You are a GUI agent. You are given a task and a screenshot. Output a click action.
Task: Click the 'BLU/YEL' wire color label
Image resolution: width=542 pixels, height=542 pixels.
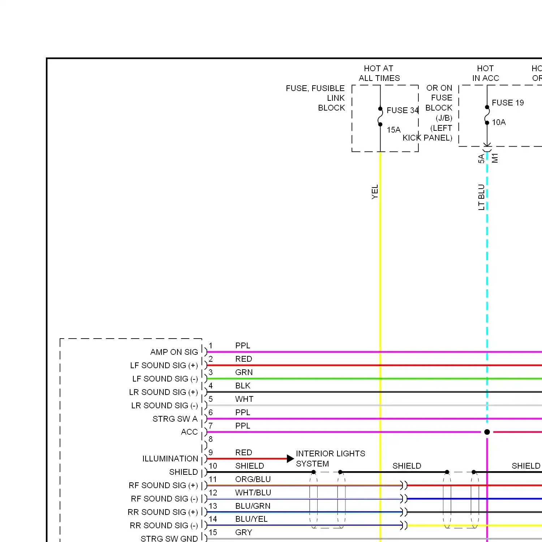coord(251,519)
